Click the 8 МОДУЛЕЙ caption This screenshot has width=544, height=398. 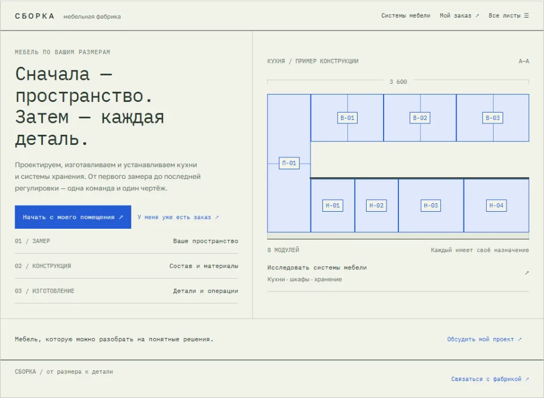point(283,250)
